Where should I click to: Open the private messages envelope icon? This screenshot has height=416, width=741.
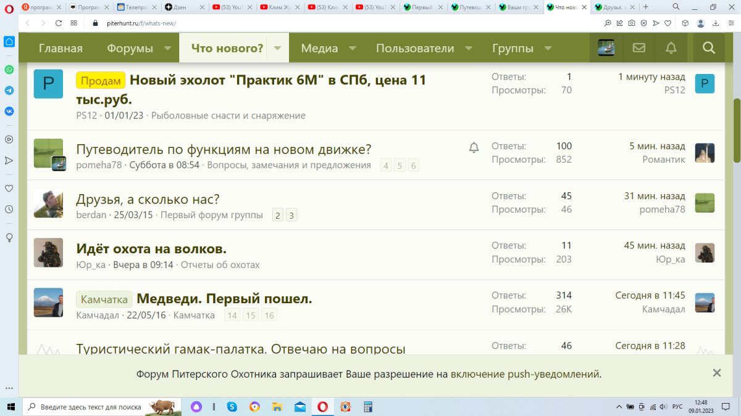[x=639, y=48]
